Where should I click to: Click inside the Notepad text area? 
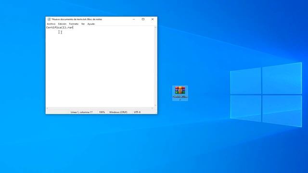(x=100, y=66)
